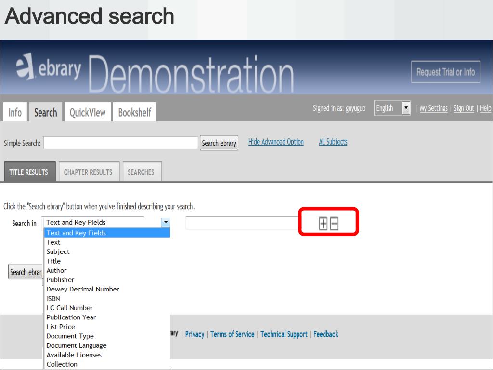Click the plus icon to add search row
493x370 pixels.
coord(323,224)
